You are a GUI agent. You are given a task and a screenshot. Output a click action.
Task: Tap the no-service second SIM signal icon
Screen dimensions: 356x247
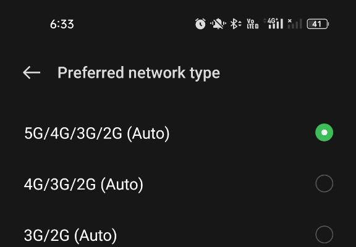[x=295, y=23]
